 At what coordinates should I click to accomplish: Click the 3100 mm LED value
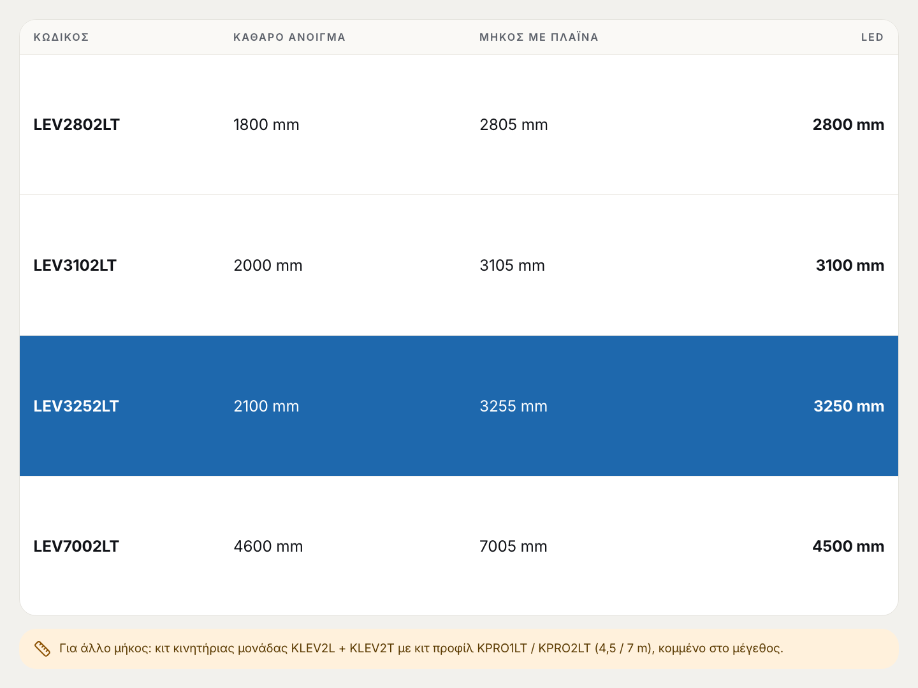tap(850, 266)
